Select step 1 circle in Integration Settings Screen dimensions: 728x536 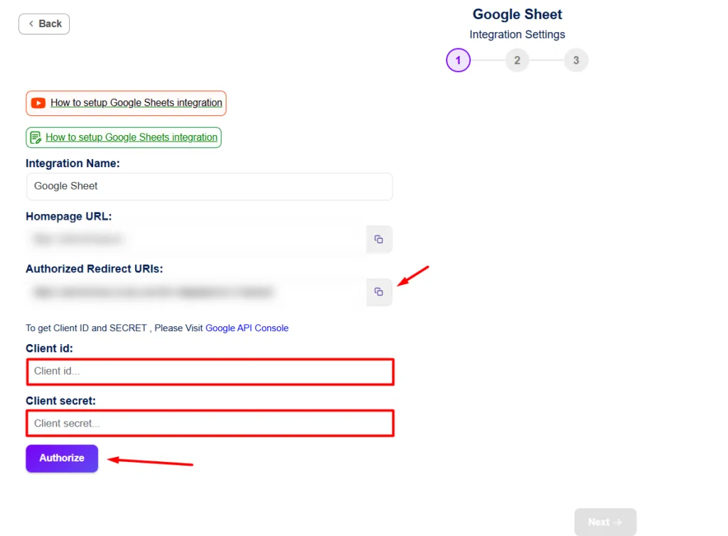(458, 60)
